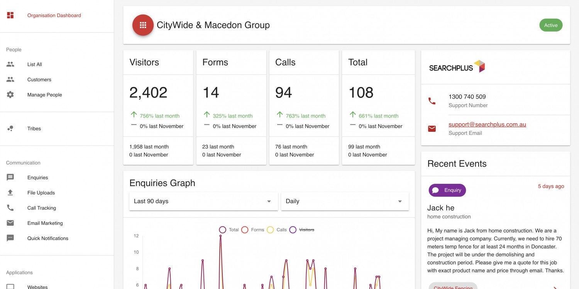Open Organisation Dashboard menu item
579x289 pixels.
[x=54, y=15]
